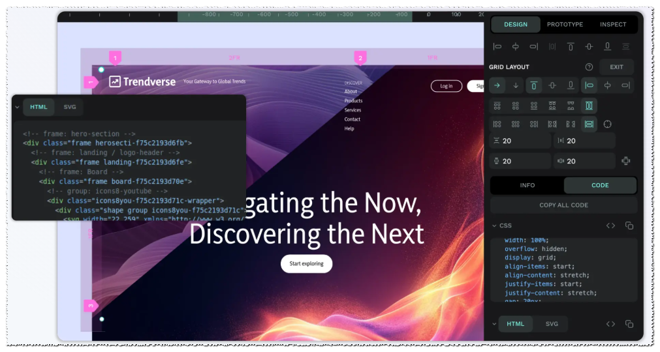This screenshot has height=352, width=660.
Task: Set align-content to space-around
Action: point(571,106)
